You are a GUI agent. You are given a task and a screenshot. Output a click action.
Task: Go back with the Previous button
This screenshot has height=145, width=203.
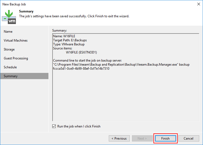coord(119,139)
